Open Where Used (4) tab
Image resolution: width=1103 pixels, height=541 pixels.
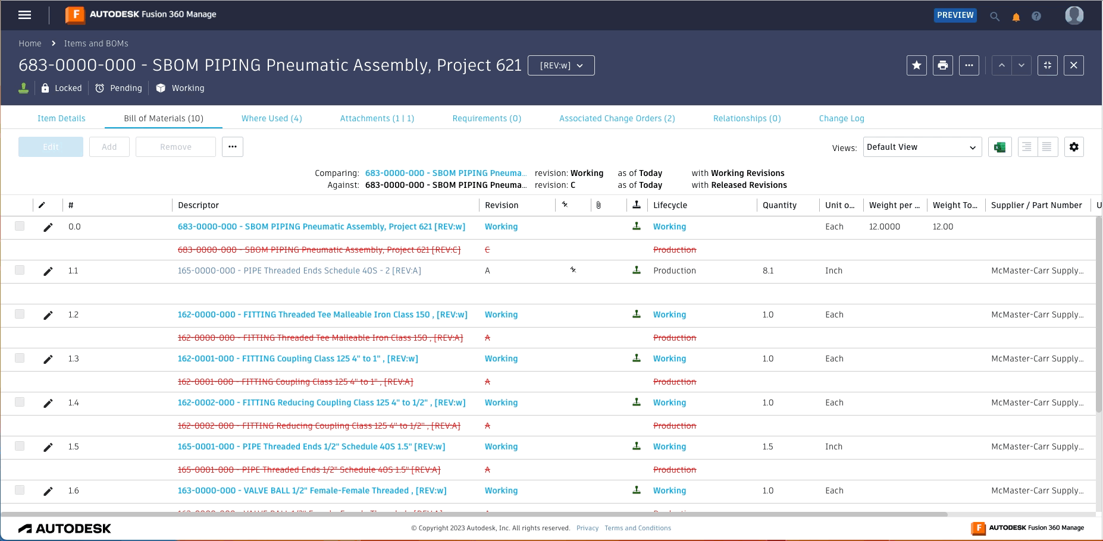click(272, 118)
